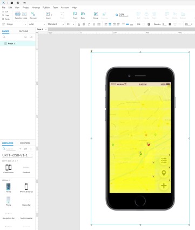Click the Save icon in the title bar

(x=12, y=3)
